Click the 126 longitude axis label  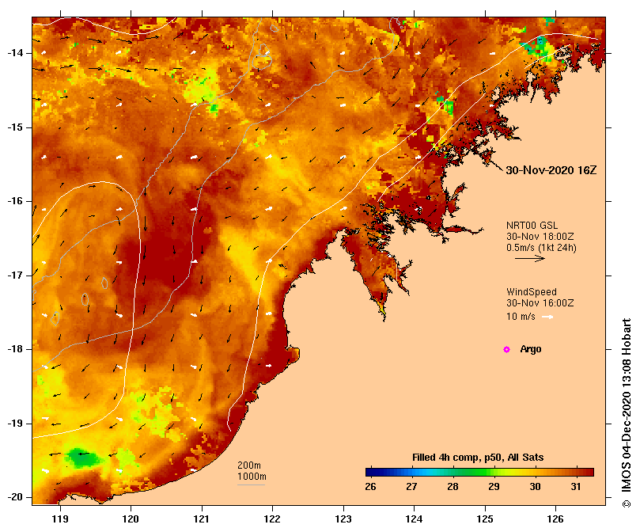click(x=555, y=519)
